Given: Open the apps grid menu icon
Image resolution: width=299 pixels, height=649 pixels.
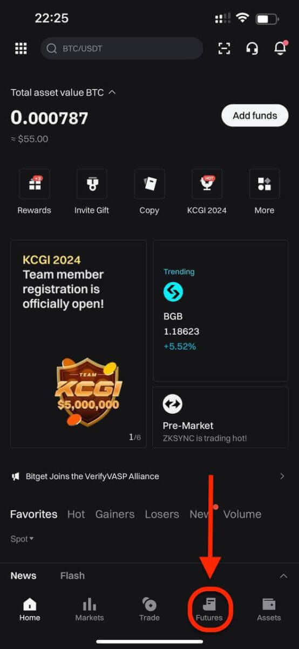Looking at the screenshot, I should 21,49.
